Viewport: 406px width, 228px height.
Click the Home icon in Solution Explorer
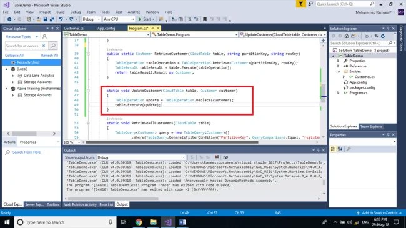[347, 36]
